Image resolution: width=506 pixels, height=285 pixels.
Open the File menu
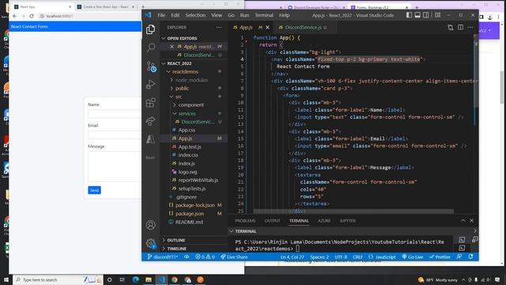tap(161, 15)
